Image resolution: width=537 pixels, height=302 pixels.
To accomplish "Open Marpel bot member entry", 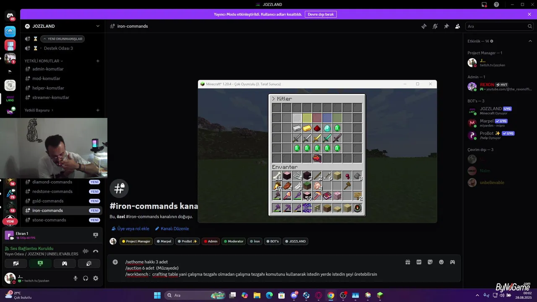I will pos(499,123).
